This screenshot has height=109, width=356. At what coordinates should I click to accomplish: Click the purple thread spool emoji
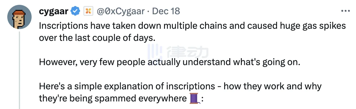coord(194,99)
